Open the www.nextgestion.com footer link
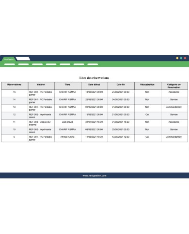Image resolution: width=189 pixels, height=234 pixels. point(94,175)
